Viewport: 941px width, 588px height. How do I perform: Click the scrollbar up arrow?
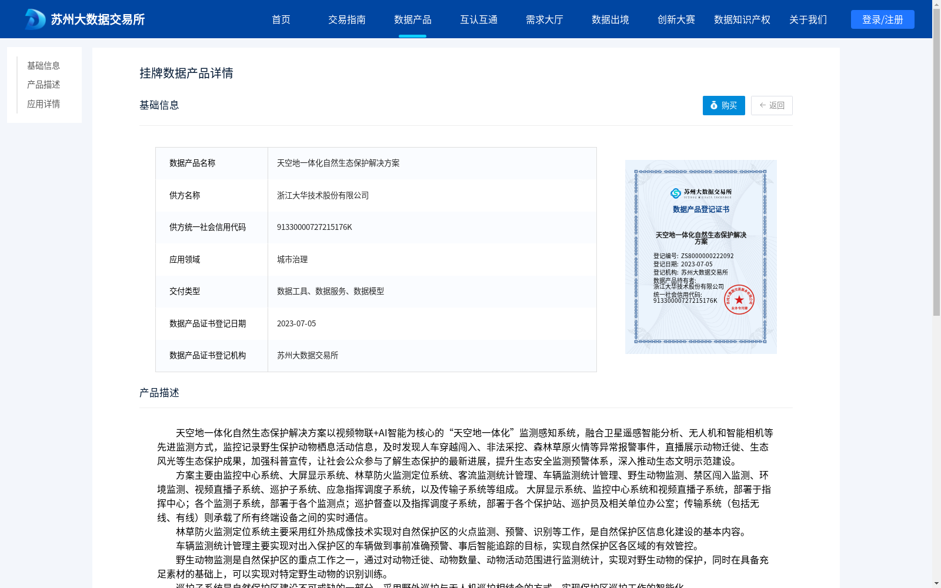[936, 4]
